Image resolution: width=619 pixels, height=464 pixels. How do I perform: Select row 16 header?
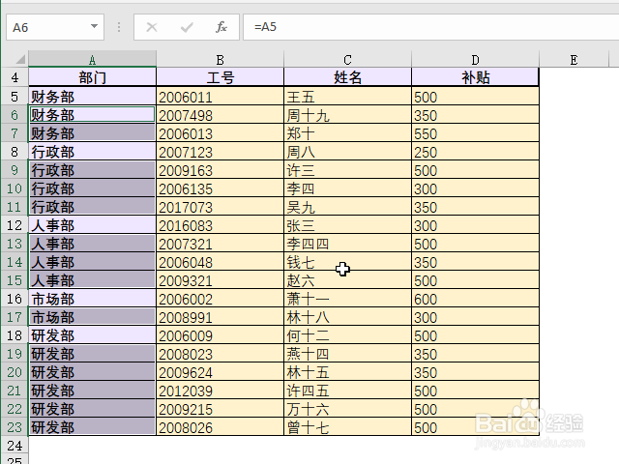coord(15,299)
